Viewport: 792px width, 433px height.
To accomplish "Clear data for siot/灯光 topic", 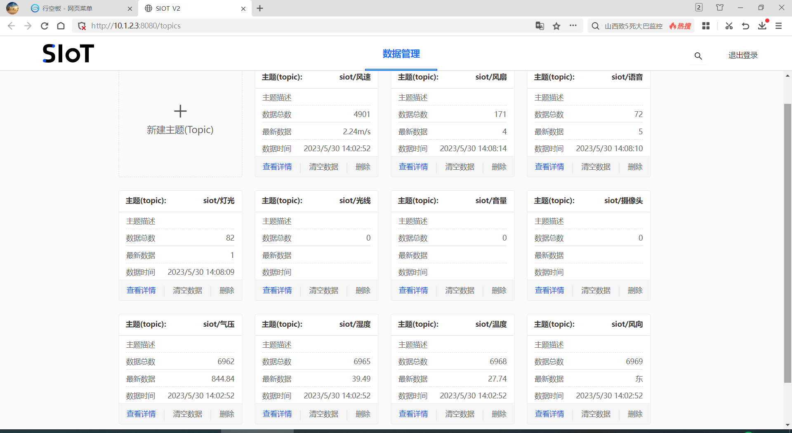I will tap(188, 290).
